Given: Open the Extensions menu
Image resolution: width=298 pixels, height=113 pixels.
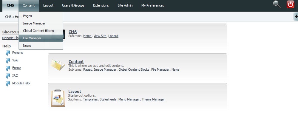Looking at the screenshot, I should (x=101, y=5).
